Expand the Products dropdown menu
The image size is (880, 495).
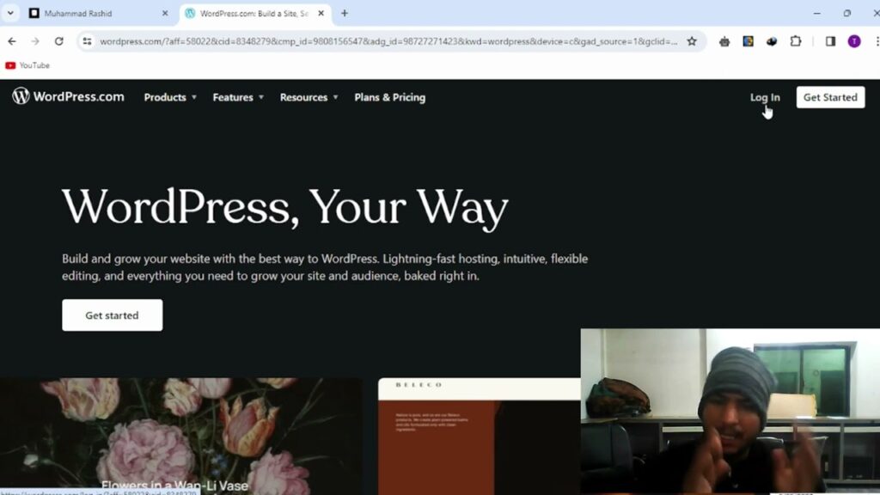(170, 97)
